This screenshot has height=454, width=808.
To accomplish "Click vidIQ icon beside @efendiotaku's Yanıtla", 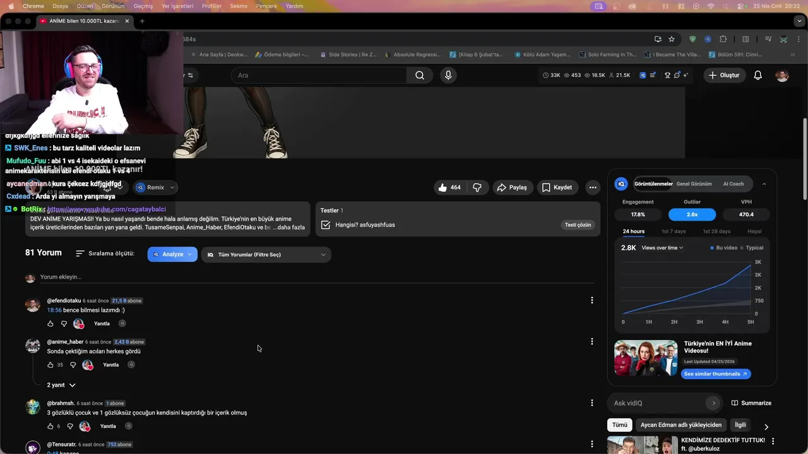I will coord(122,323).
